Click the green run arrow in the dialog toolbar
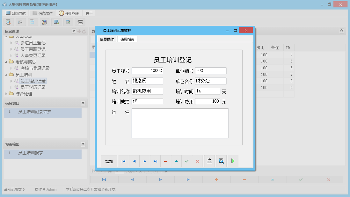Viewport: 350px width, 197px height. click(x=233, y=161)
